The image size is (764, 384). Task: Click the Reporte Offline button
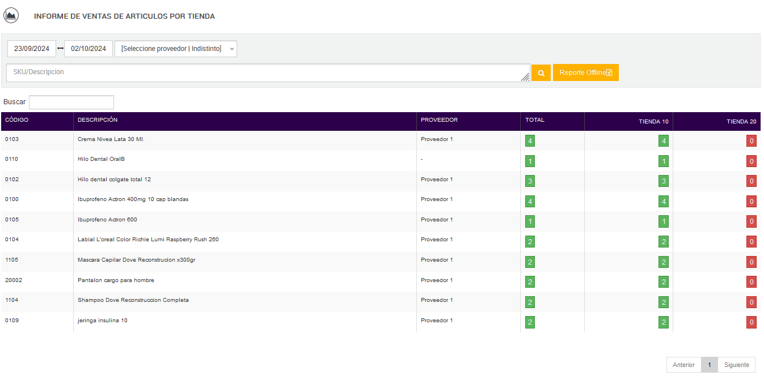point(586,72)
